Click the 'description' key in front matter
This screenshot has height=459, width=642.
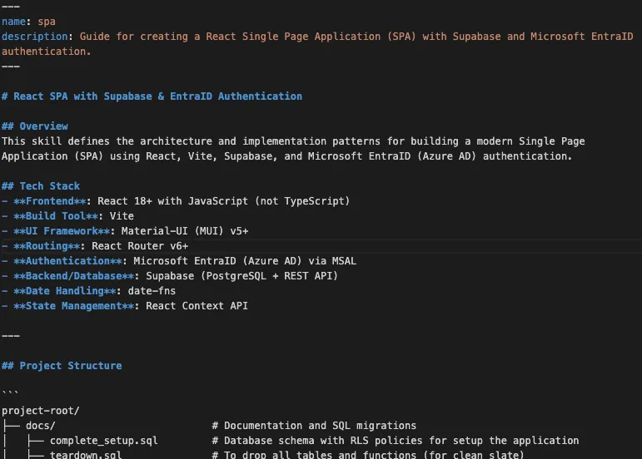pos(37,37)
